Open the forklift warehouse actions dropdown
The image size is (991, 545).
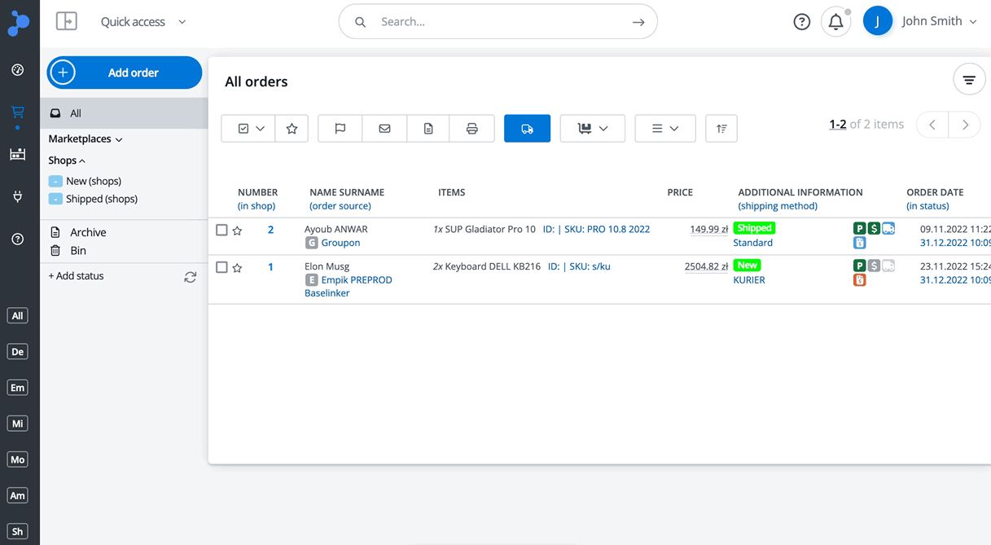pyautogui.click(x=593, y=129)
